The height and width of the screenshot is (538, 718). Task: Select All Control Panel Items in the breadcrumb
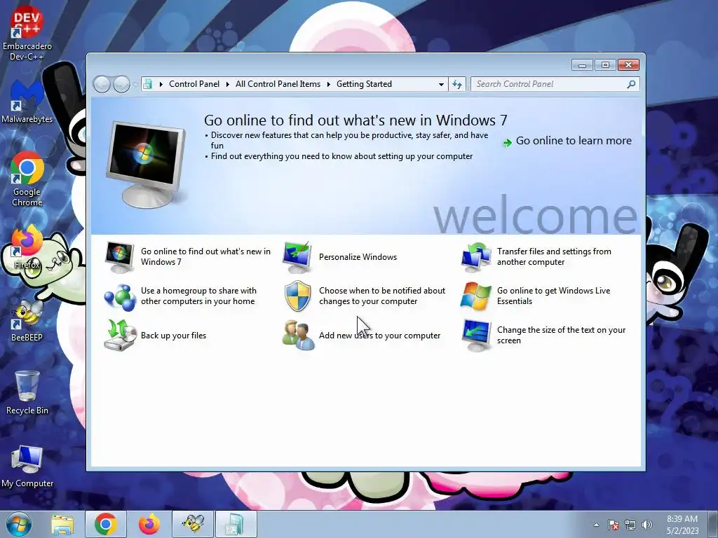[x=278, y=84]
